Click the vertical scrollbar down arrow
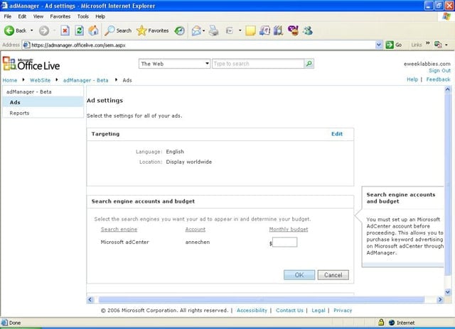 [447, 292]
